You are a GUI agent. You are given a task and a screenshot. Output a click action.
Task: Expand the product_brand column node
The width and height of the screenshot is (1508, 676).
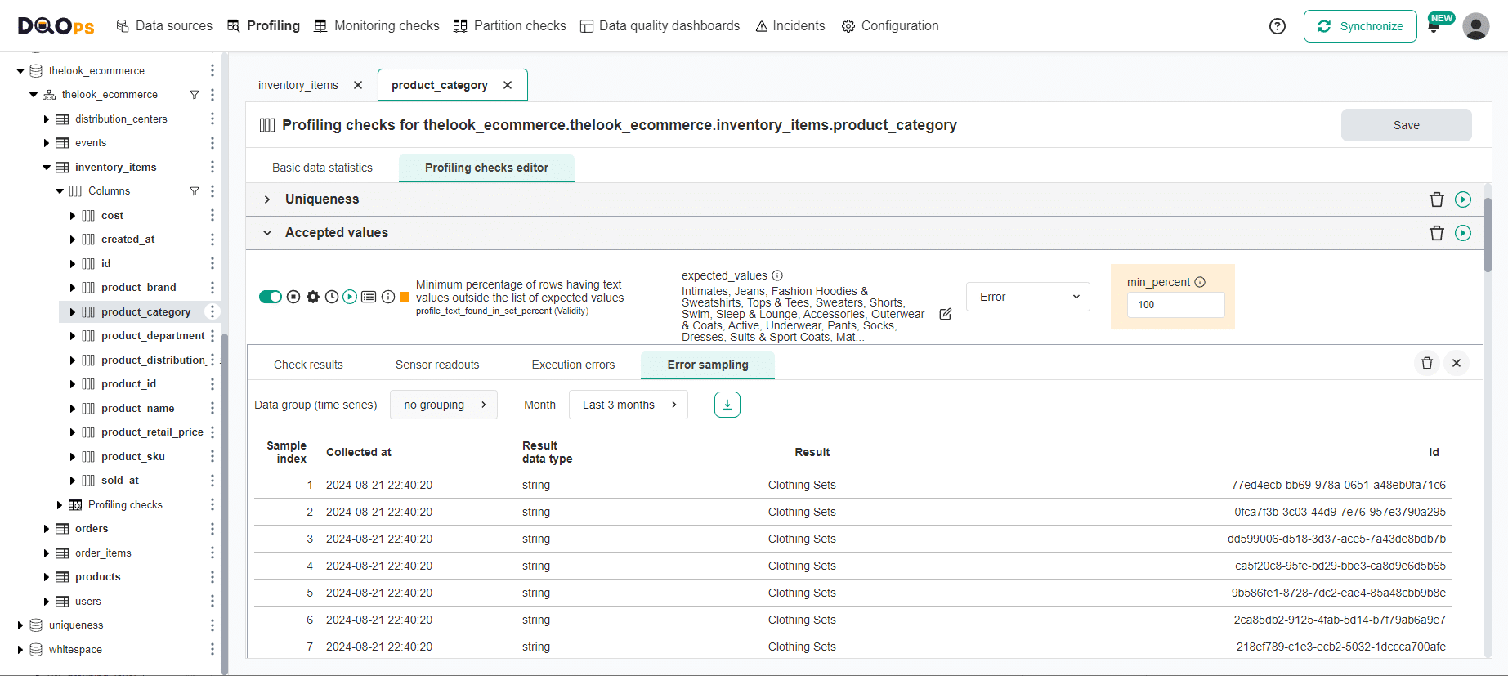pos(73,288)
